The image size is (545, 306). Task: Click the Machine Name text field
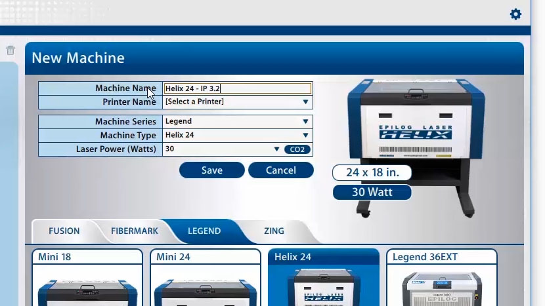coord(237,88)
